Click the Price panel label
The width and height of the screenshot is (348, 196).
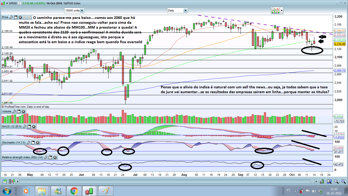(x=5, y=17)
